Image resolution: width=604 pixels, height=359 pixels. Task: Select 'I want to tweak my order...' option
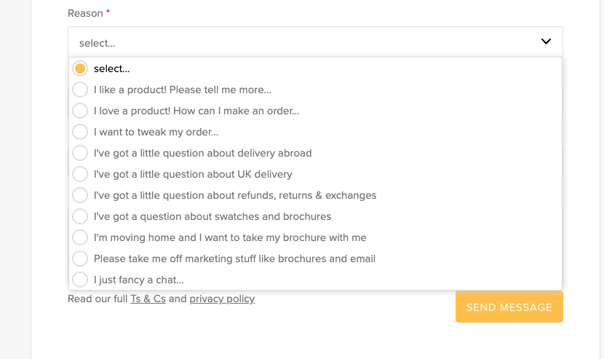[315, 133]
